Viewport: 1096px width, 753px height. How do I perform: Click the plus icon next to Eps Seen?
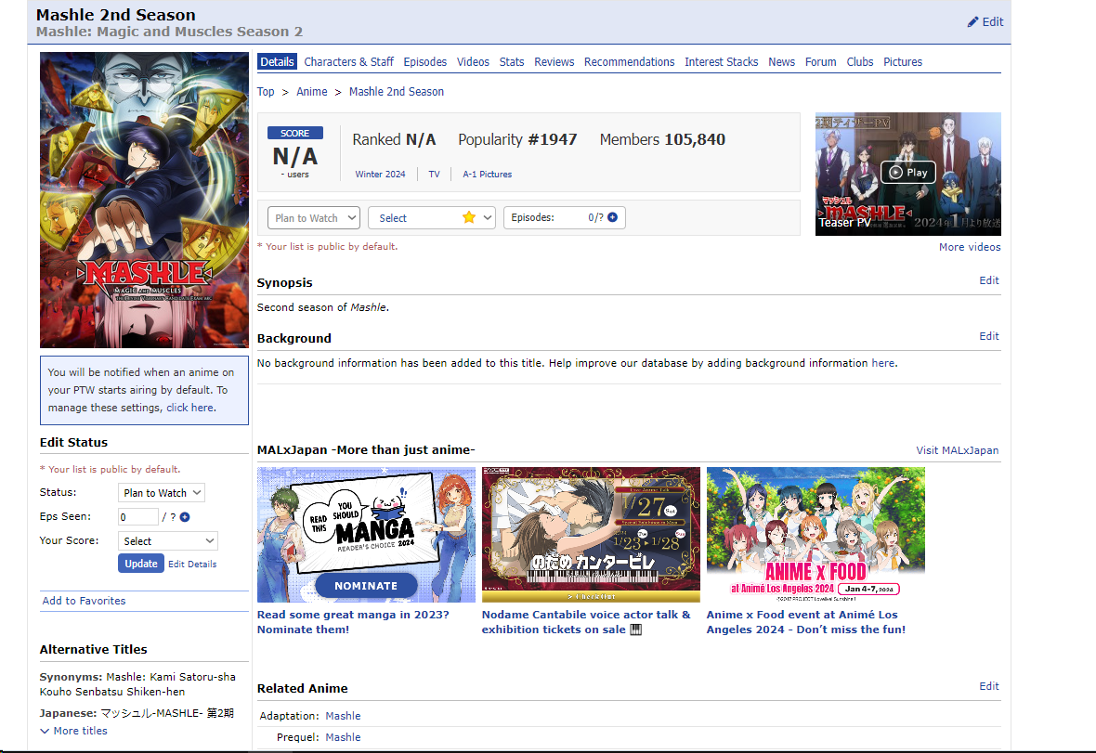pyautogui.click(x=185, y=517)
